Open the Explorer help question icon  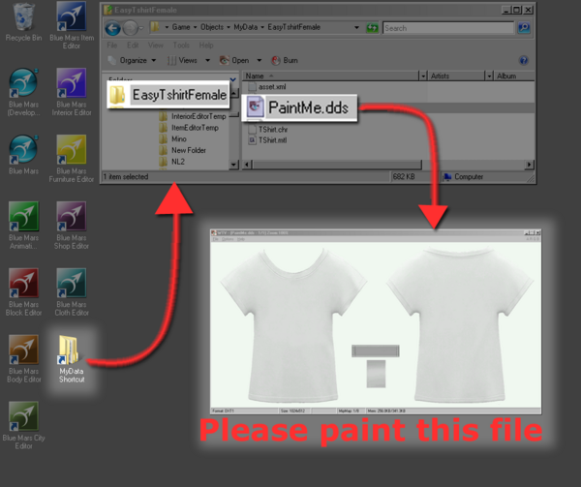524,60
